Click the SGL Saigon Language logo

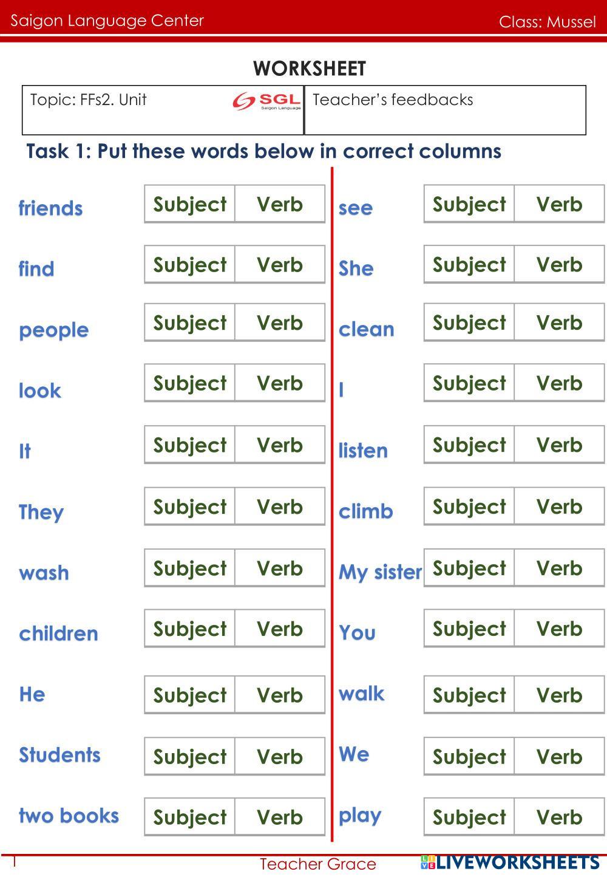266,101
